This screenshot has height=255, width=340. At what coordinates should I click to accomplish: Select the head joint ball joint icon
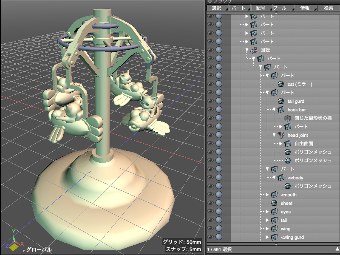pyautogui.click(x=281, y=135)
